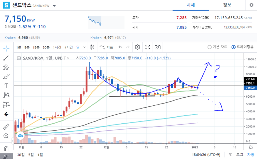Click the current price 7,150 KRW

click(20, 19)
